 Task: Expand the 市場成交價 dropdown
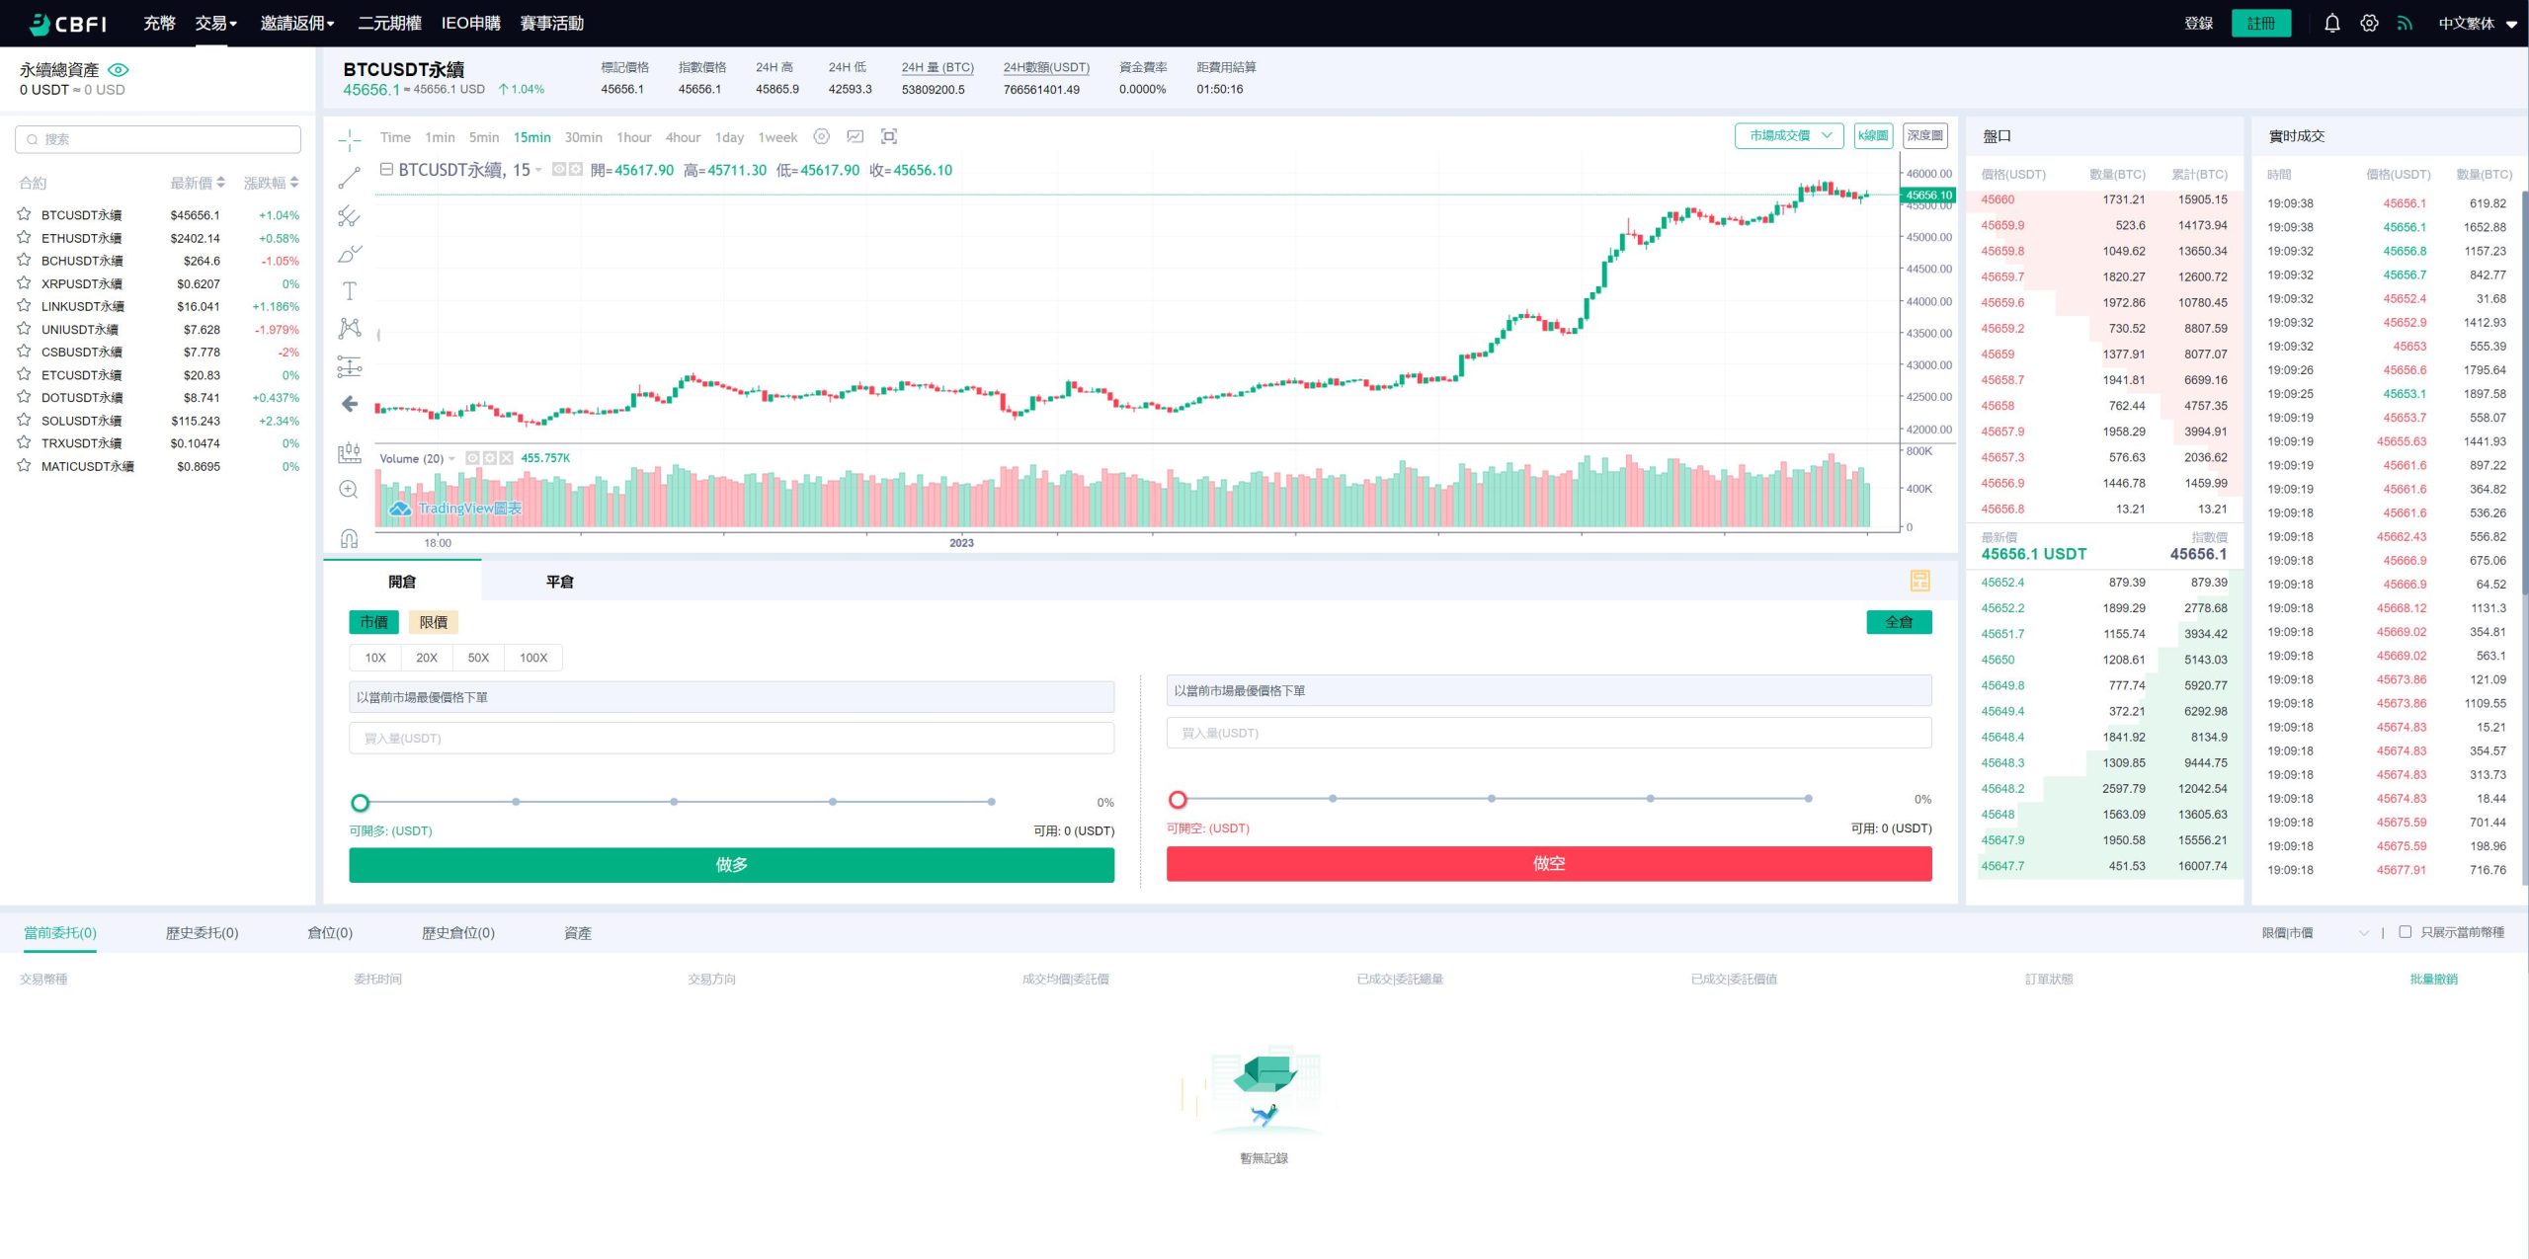click(1788, 136)
